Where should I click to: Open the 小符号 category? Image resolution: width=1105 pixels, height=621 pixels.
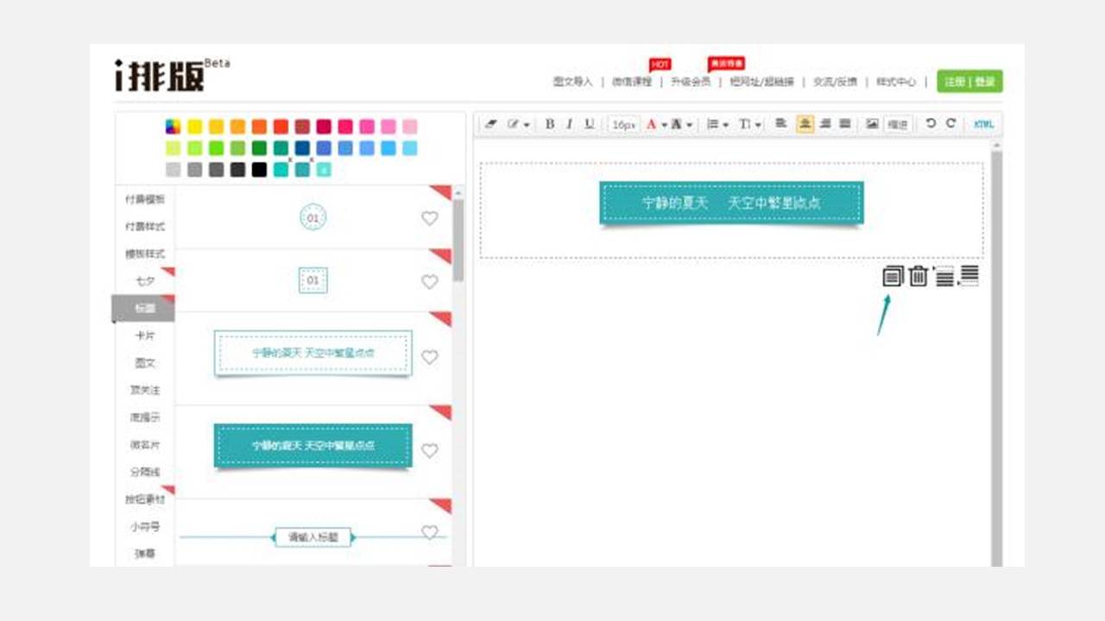pyautogui.click(x=145, y=526)
